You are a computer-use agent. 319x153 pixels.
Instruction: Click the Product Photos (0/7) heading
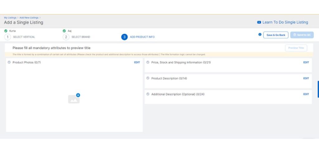click(x=27, y=62)
